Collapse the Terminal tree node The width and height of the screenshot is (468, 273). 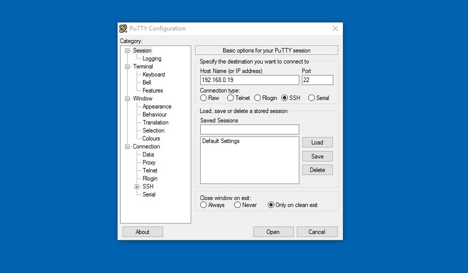[x=128, y=67]
